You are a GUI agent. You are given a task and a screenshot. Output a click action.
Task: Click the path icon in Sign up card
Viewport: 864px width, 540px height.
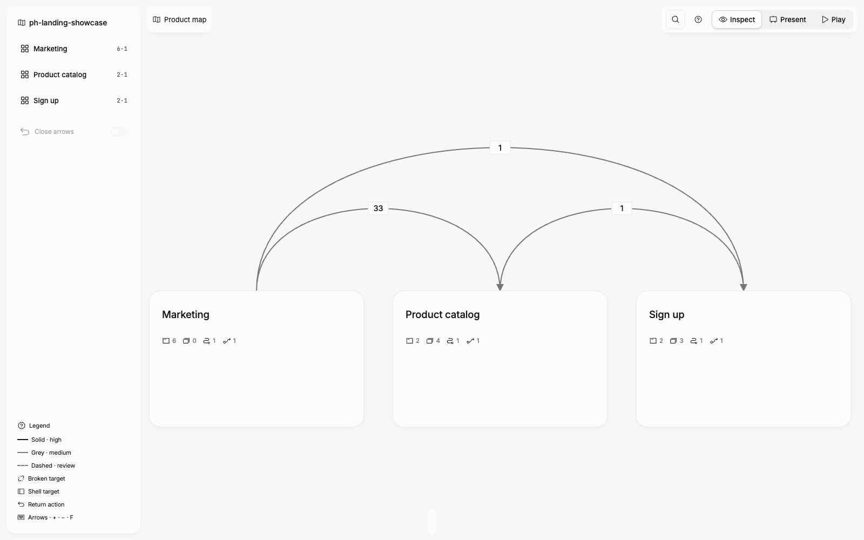coord(714,341)
